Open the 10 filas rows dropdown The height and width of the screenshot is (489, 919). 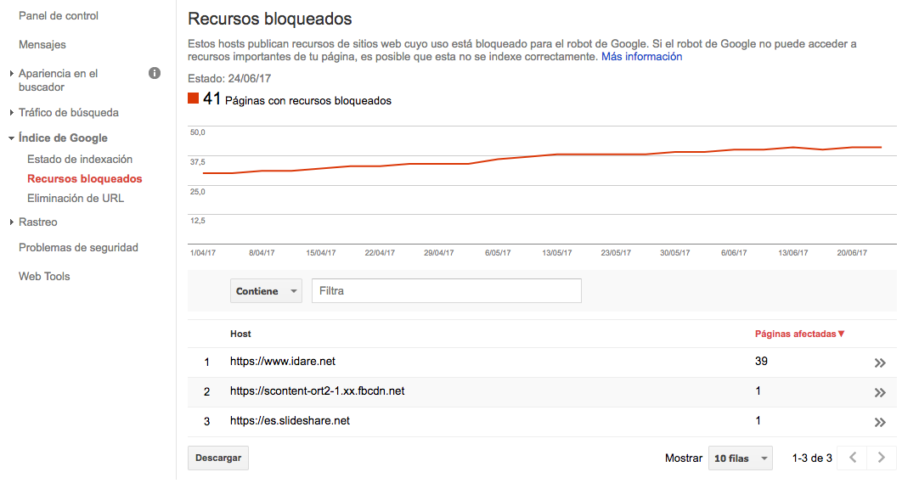740,458
